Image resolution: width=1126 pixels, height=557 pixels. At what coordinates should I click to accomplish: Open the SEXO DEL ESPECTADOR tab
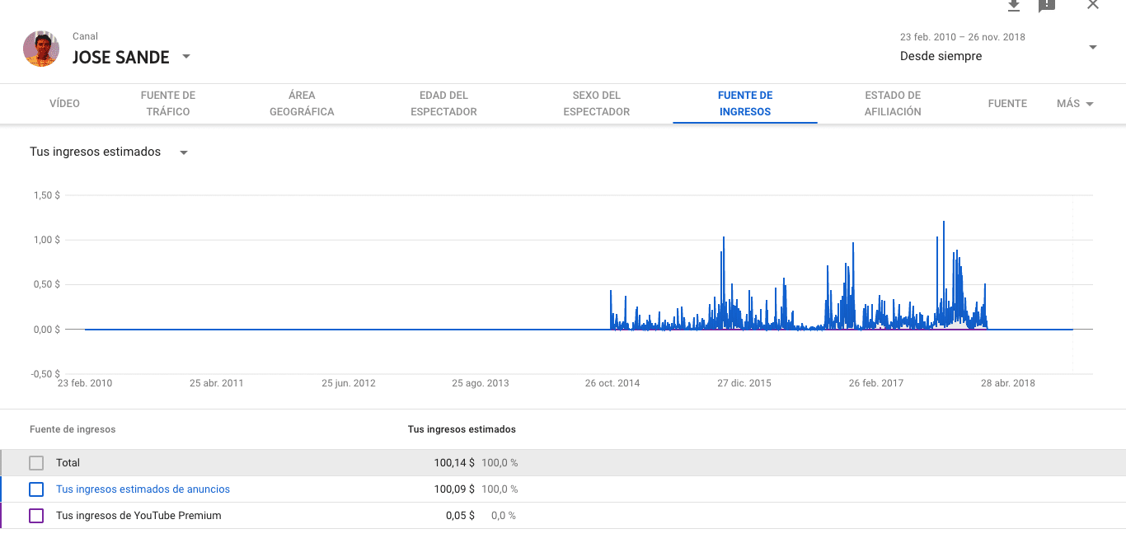click(597, 104)
